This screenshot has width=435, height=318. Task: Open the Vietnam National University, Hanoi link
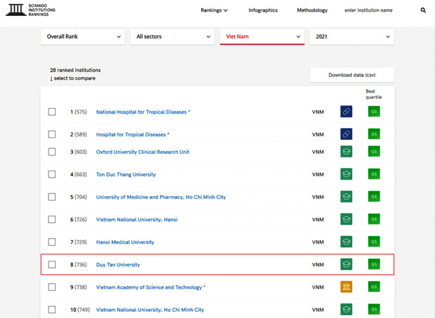(x=137, y=220)
